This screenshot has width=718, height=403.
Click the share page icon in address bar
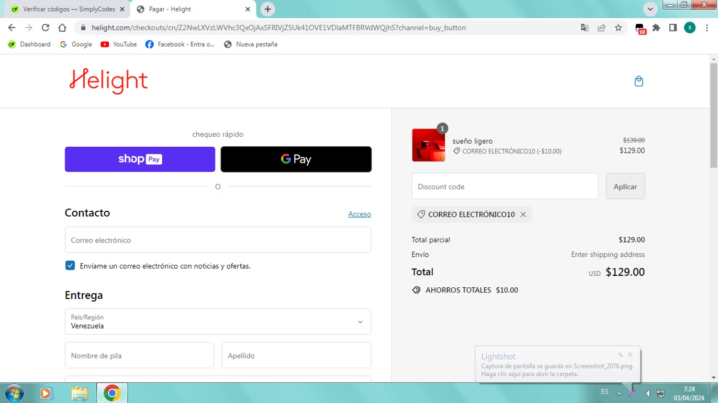[x=602, y=28]
